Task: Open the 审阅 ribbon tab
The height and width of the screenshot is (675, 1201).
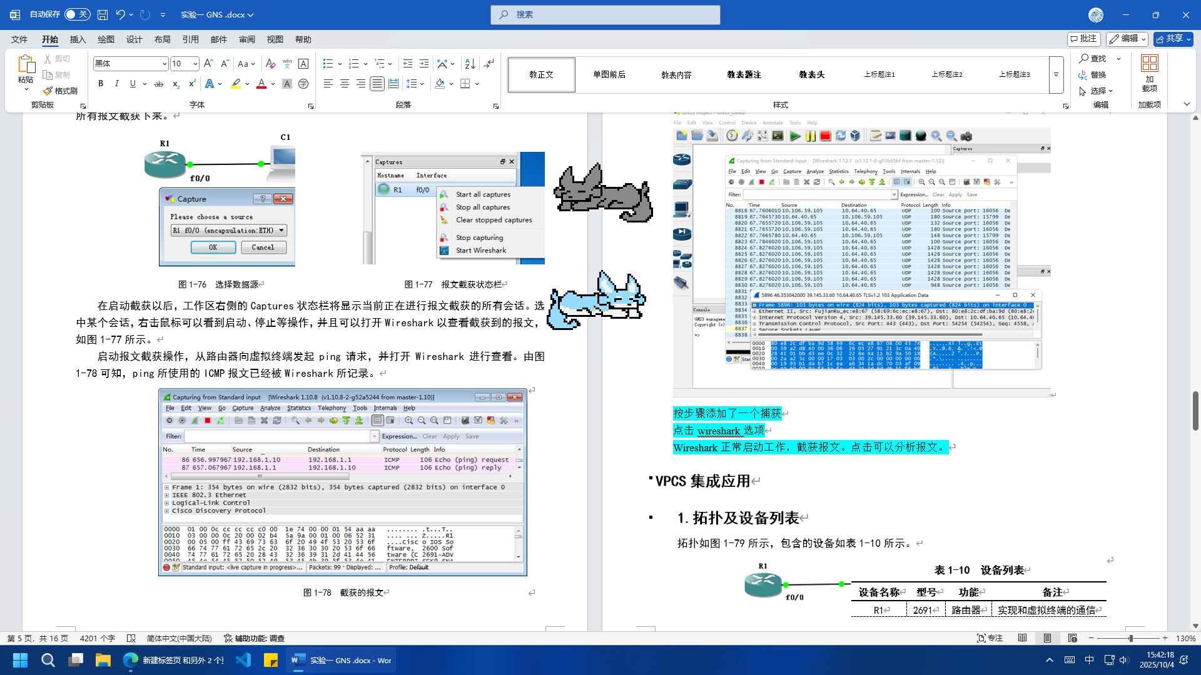Action: pyautogui.click(x=246, y=39)
